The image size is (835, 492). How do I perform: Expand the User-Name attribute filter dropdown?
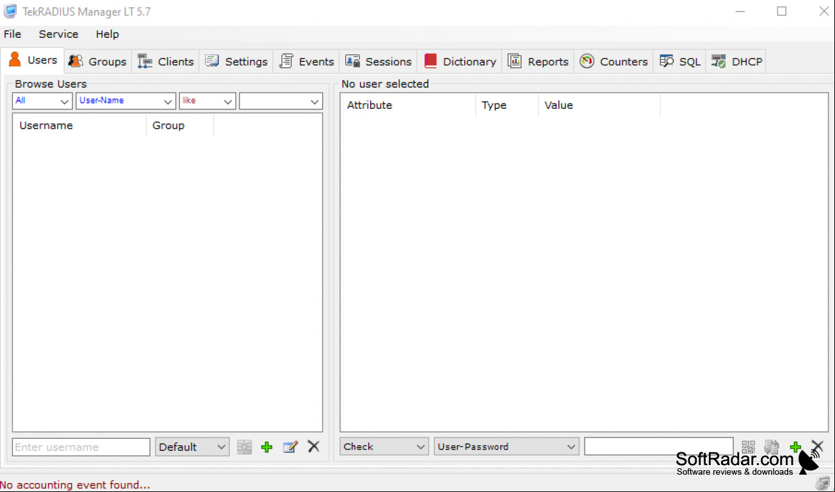pyautogui.click(x=126, y=101)
